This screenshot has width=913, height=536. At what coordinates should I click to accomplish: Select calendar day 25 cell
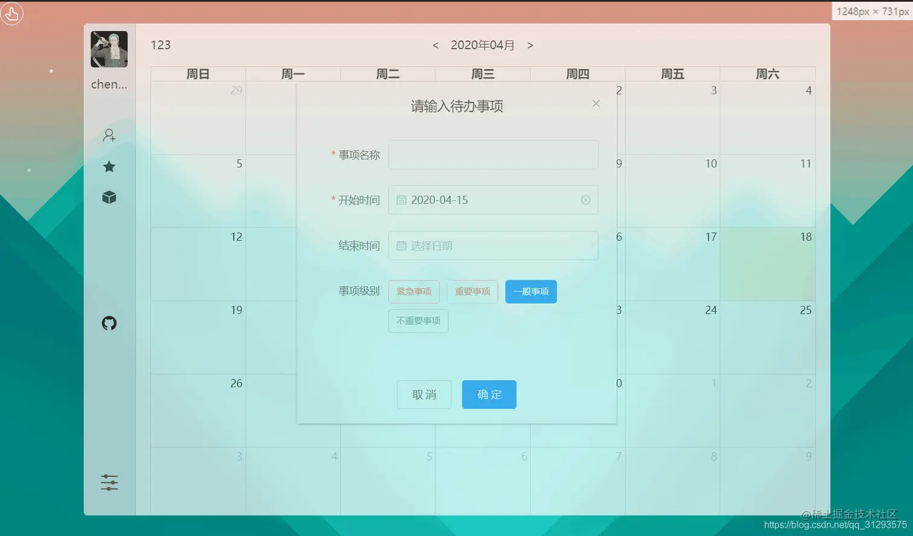tap(767, 337)
